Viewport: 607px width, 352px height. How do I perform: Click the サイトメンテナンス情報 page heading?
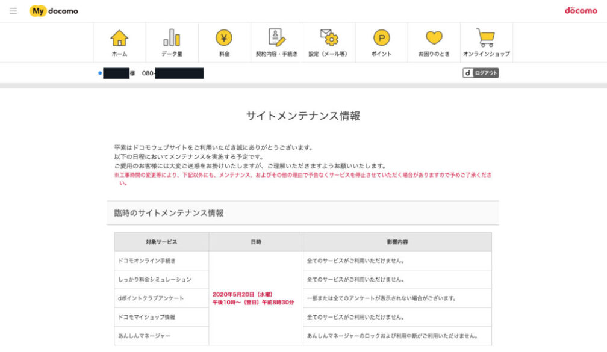(303, 116)
